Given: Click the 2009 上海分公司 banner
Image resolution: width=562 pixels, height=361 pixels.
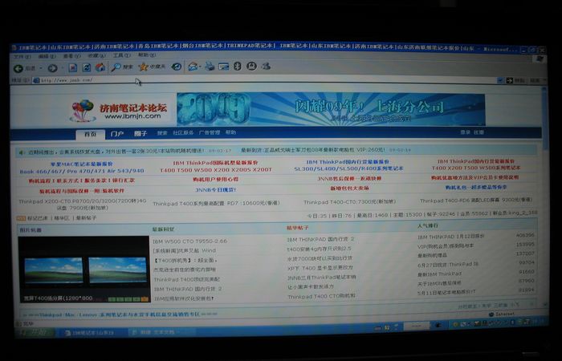Looking at the screenshot, I should click(x=331, y=109).
